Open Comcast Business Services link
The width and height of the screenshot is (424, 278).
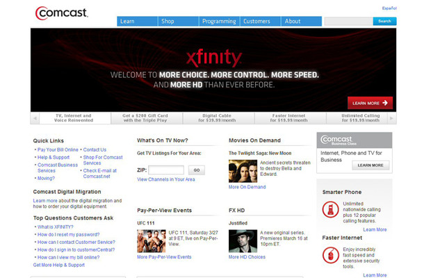coord(58,167)
